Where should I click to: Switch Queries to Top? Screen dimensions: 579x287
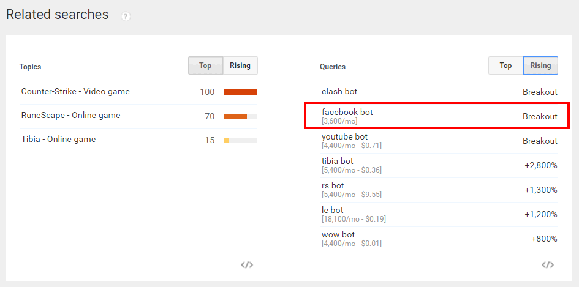click(x=505, y=65)
